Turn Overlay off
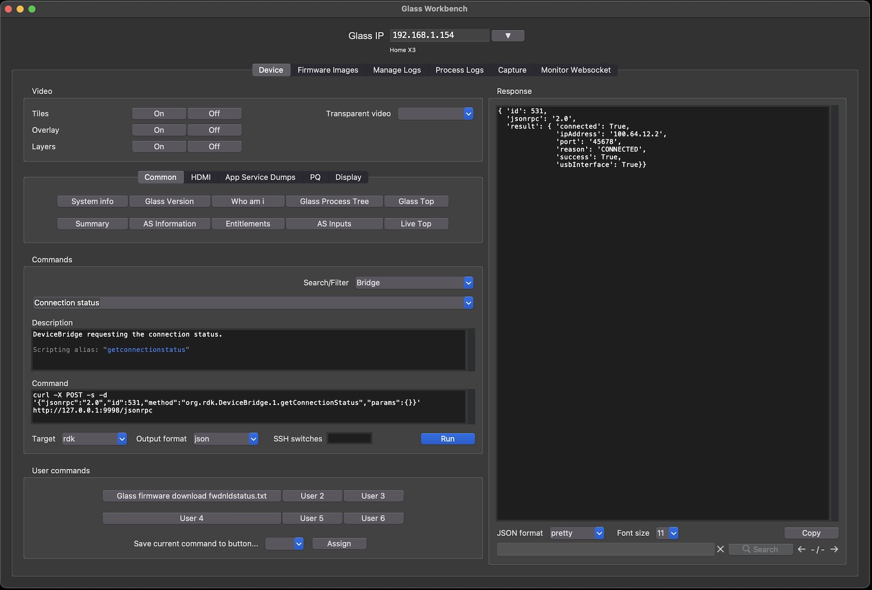The height and width of the screenshot is (590, 872). (214, 130)
